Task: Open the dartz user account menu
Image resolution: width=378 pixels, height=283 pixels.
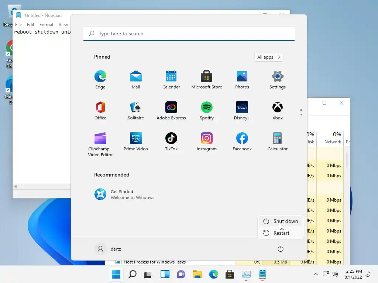Action: 108,249
